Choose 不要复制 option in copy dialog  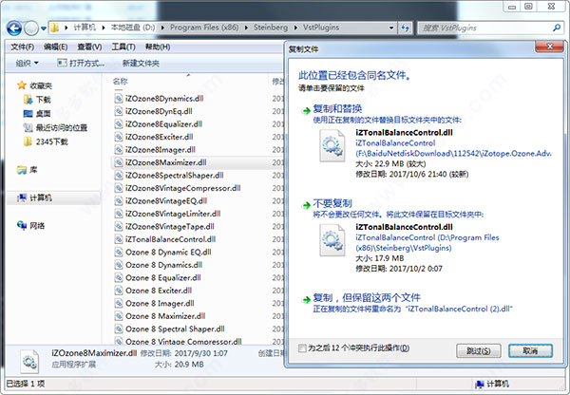click(x=332, y=203)
